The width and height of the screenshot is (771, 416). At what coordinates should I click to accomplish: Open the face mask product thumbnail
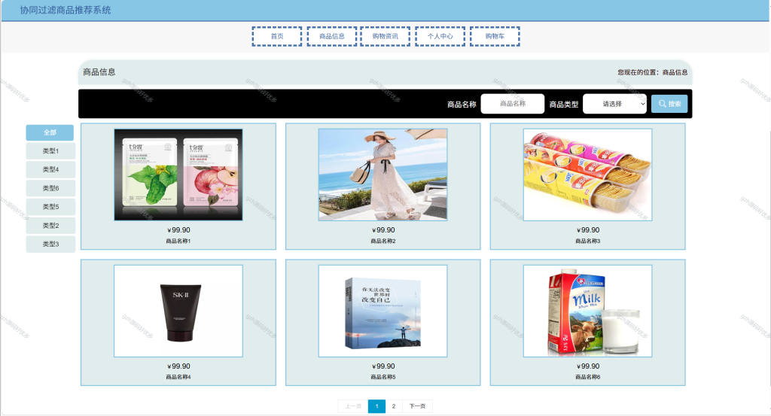pos(178,175)
